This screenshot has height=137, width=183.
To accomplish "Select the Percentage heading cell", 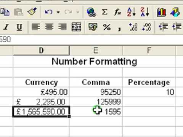I will tap(149, 82).
